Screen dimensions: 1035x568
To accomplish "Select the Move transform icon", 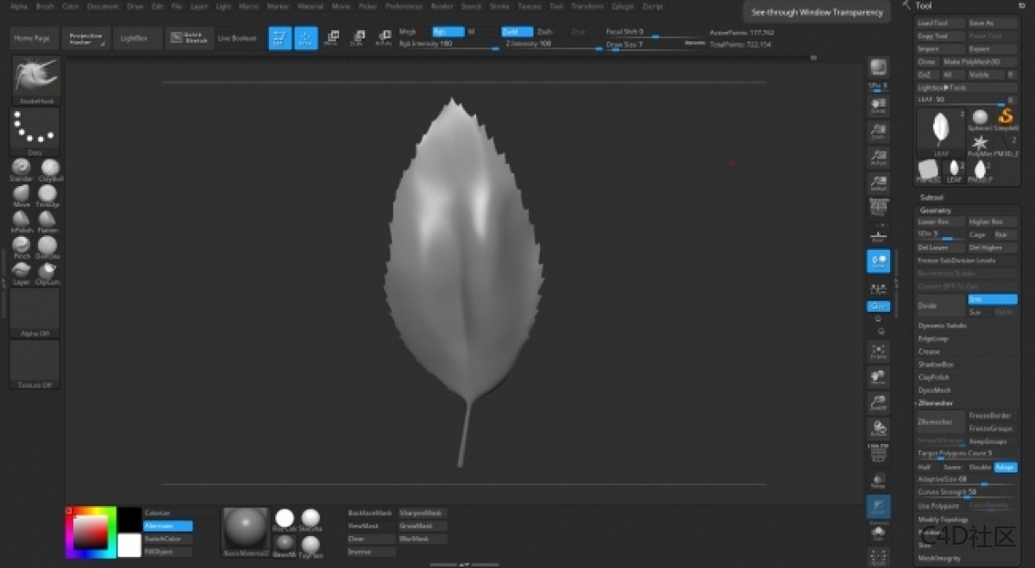I will (331, 38).
